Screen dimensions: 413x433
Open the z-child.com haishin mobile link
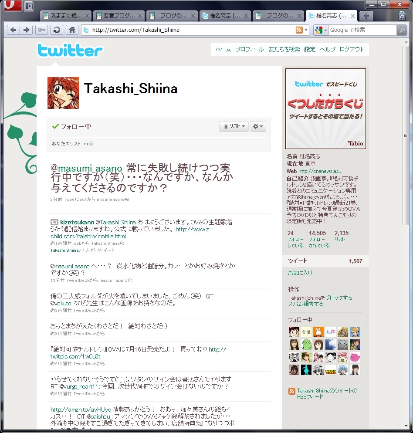(132, 233)
